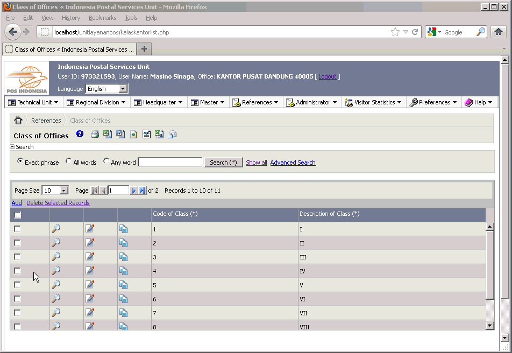Open the help icon beside Class of Offices
This screenshot has width=512, height=353.
tap(80, 134)
